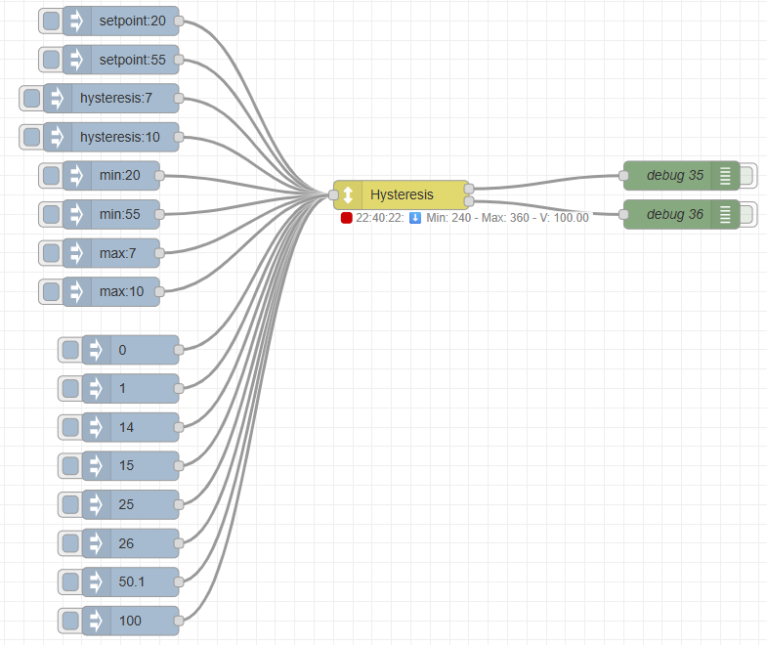
Task: Select the '50.1' node label
Action: (x=132, y=581)
